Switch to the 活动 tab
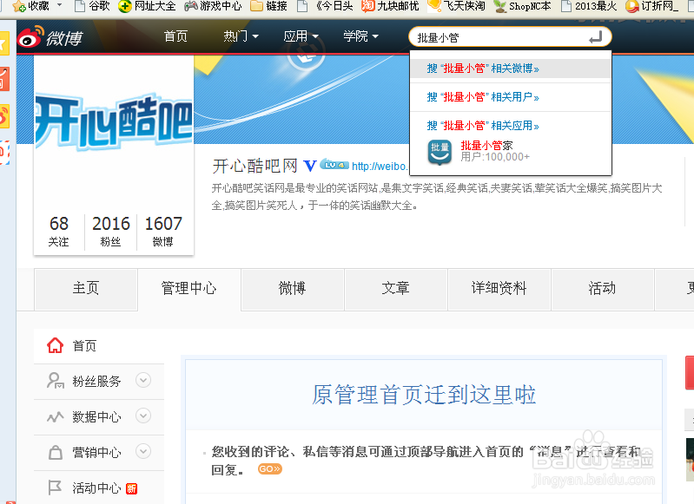Image resolution: width=694 pixels, height=504 pixels. [x=603, y=289]
